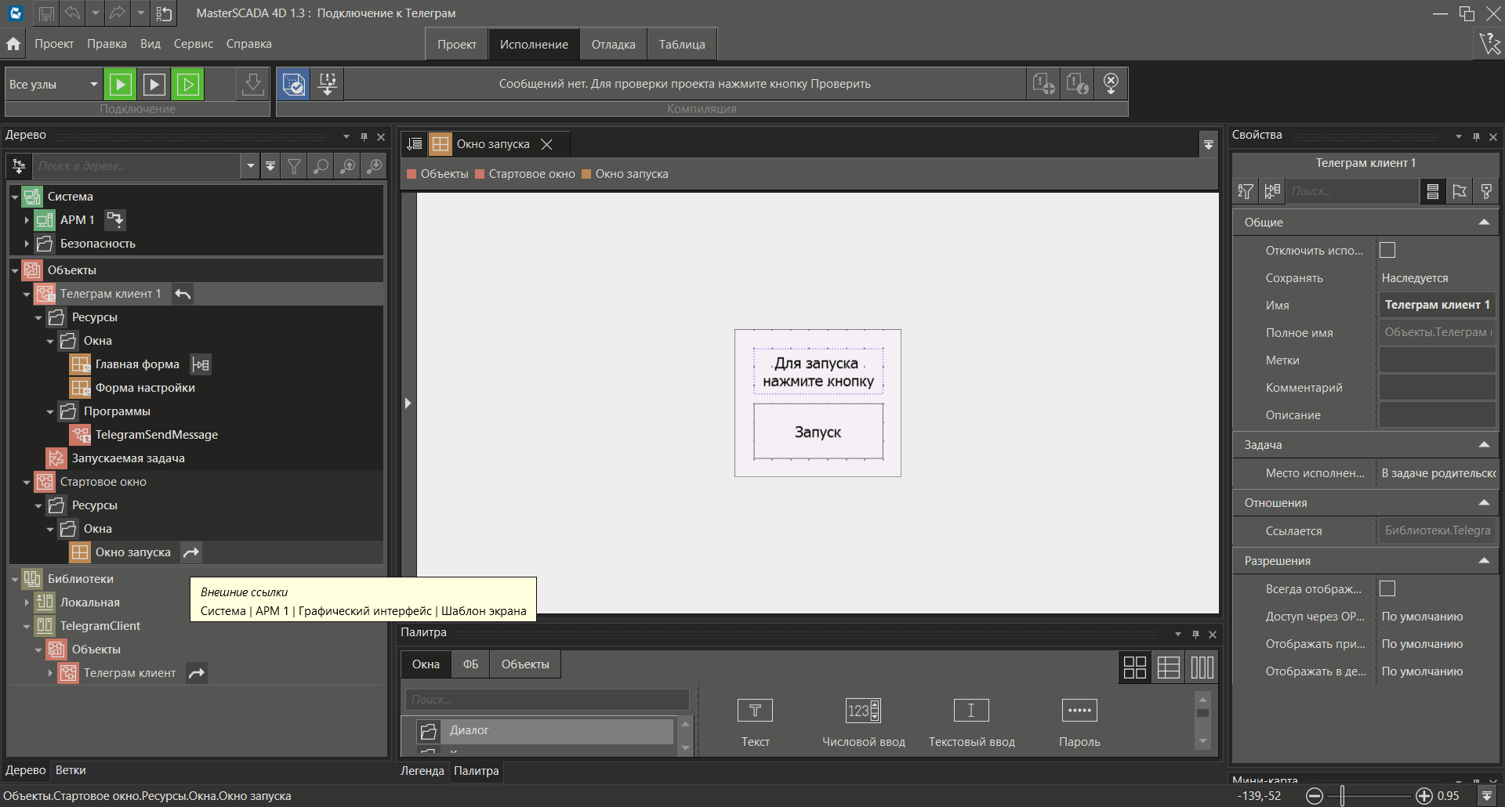Click the home icon in menu bar
The height and width of the screenshot is (807, 1505).
coord(13,44)
